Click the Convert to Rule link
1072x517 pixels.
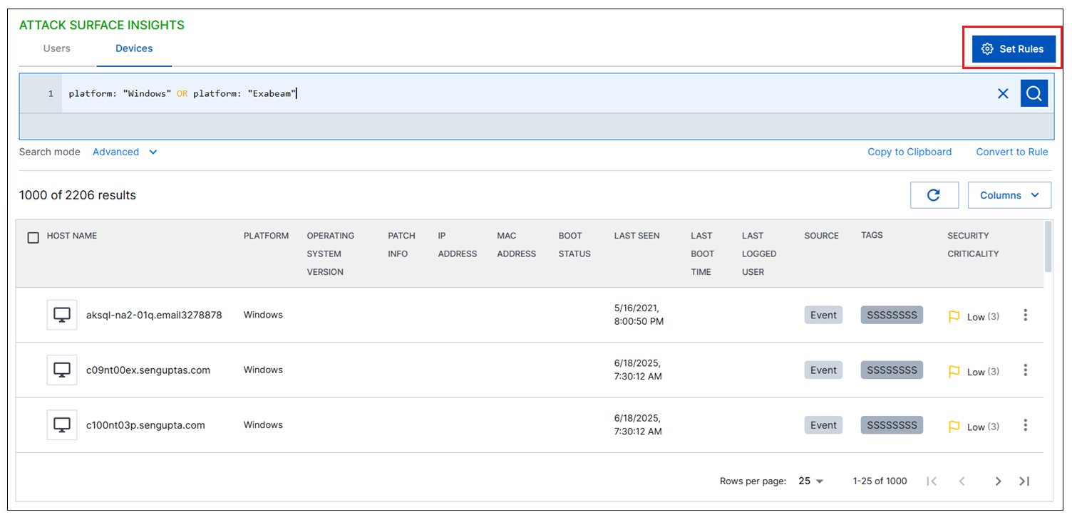point(1011,152)
